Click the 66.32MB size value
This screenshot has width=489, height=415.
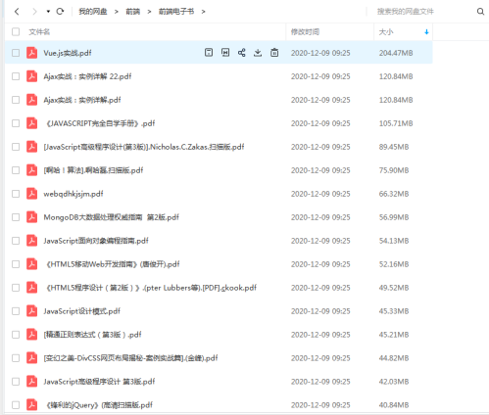[x=394, y=194]
